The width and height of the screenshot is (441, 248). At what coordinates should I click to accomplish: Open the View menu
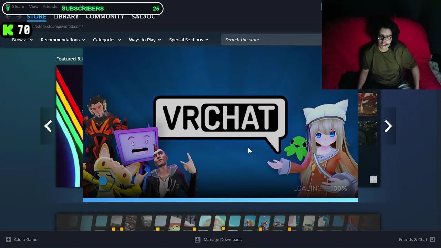tap(34, 6)
